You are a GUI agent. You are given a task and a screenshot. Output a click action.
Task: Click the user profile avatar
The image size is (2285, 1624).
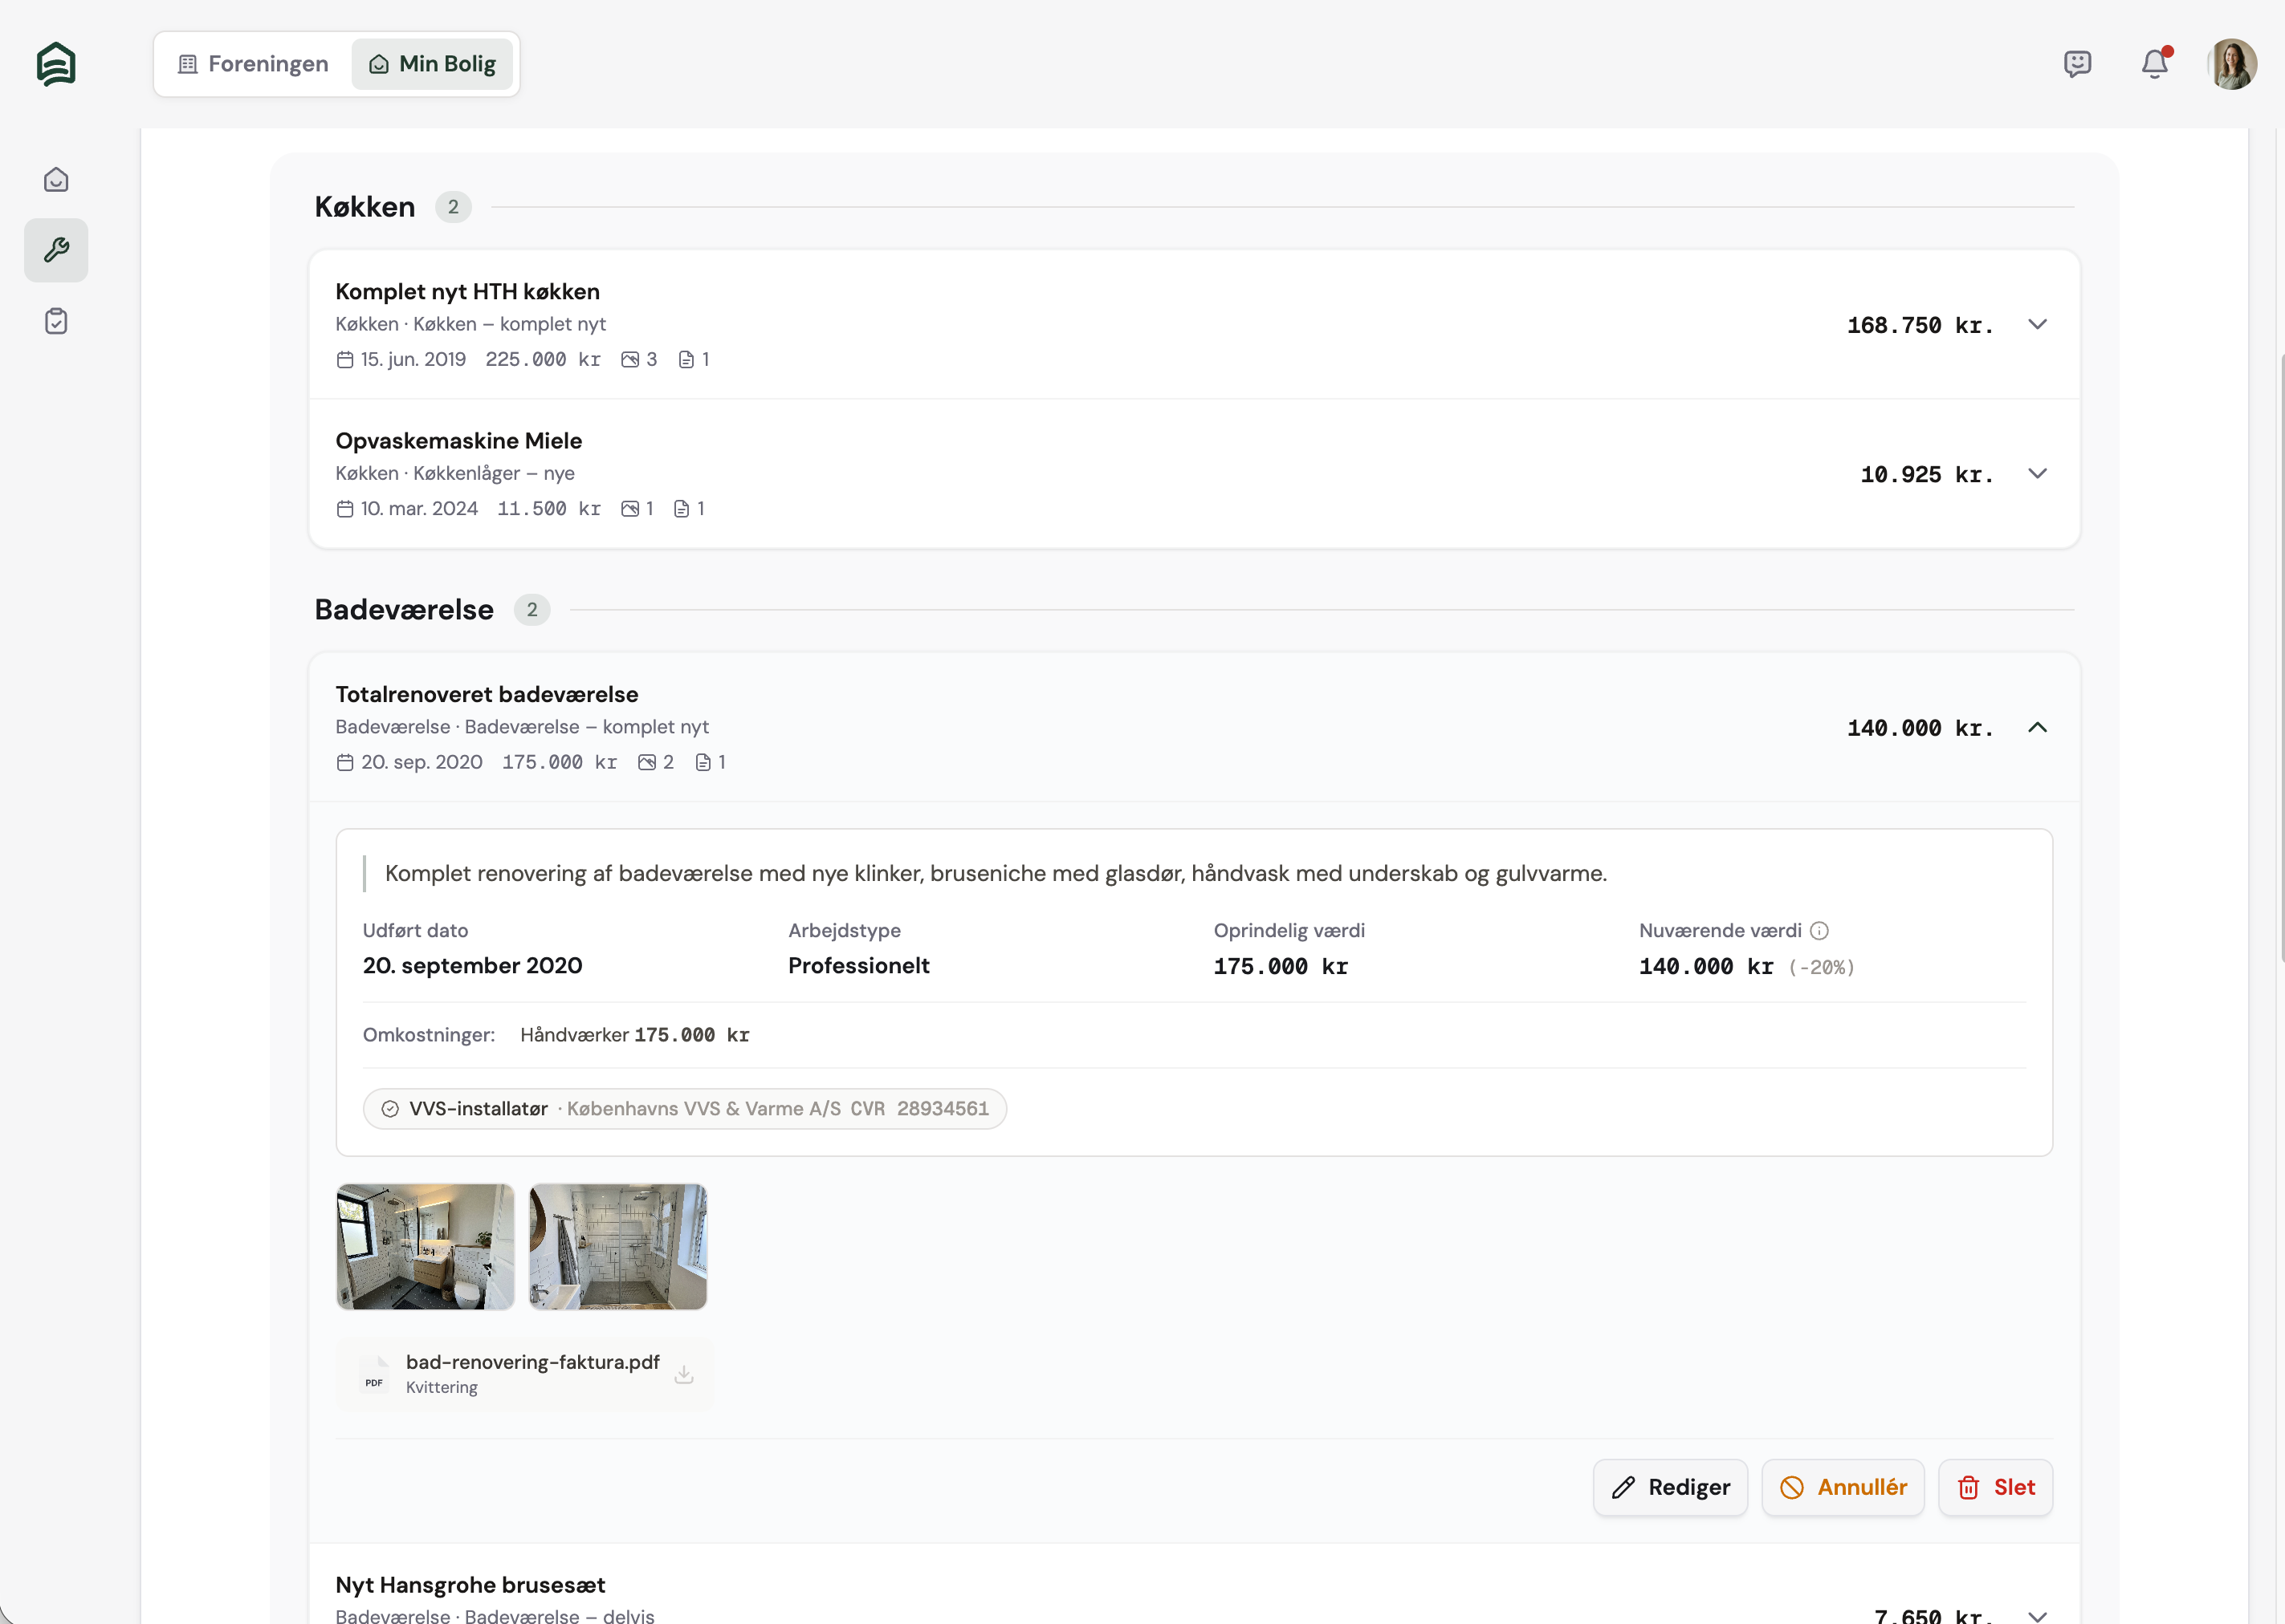click(x=2231, y=64)
